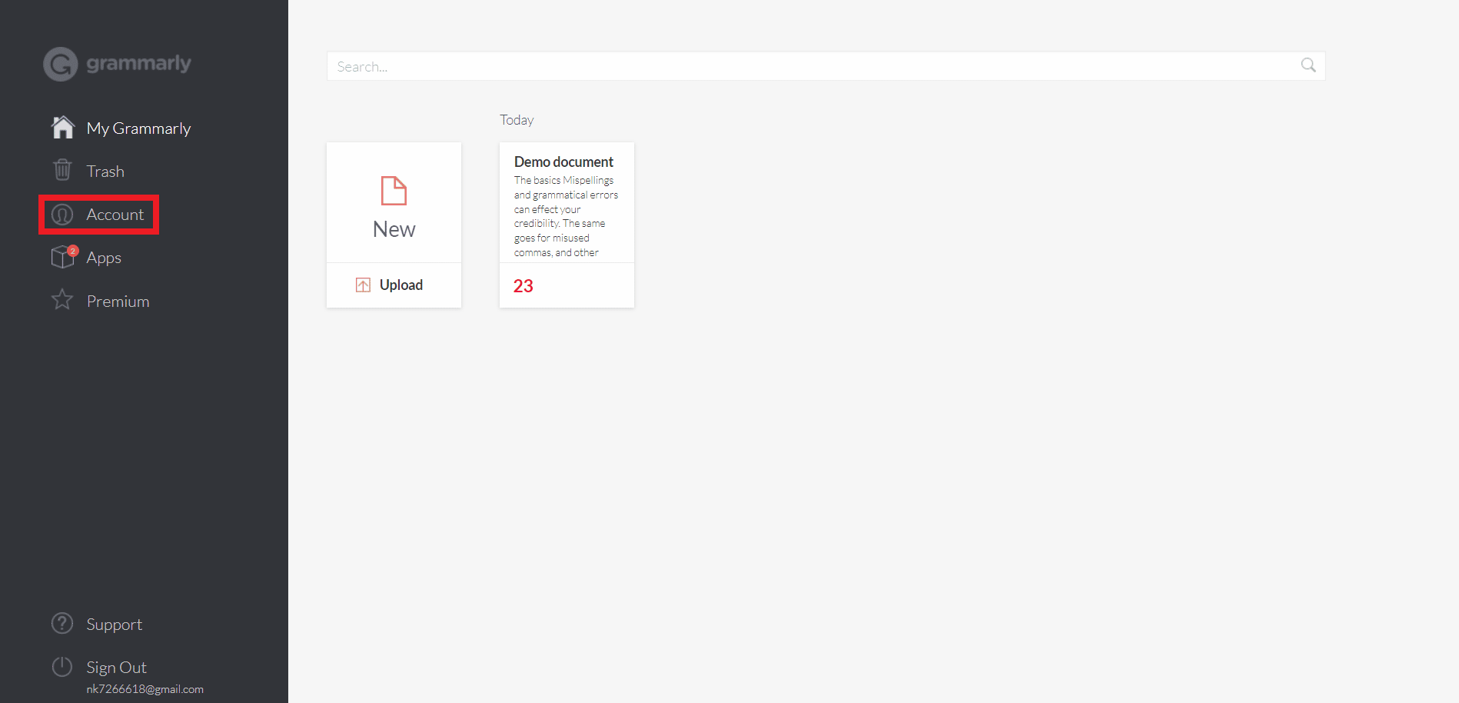Open My Grammarly home icon
Screen dimensions: 1459x703
tap(63, 127)
